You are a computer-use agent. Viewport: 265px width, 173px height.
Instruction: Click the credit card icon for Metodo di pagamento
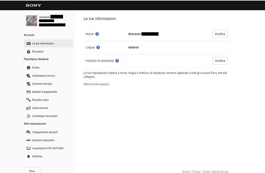pyautogui.click(x=29, y=92)
